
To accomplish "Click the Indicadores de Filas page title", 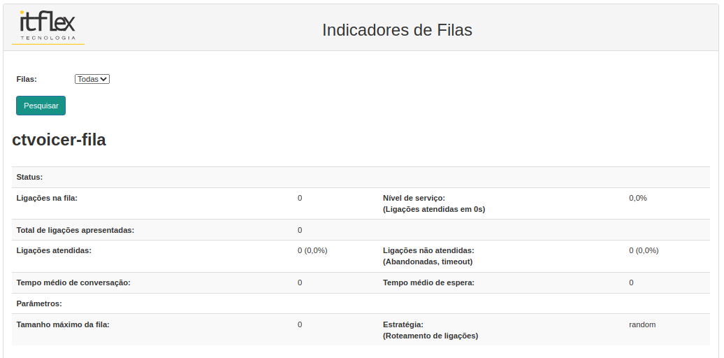I will pos(397,30).
